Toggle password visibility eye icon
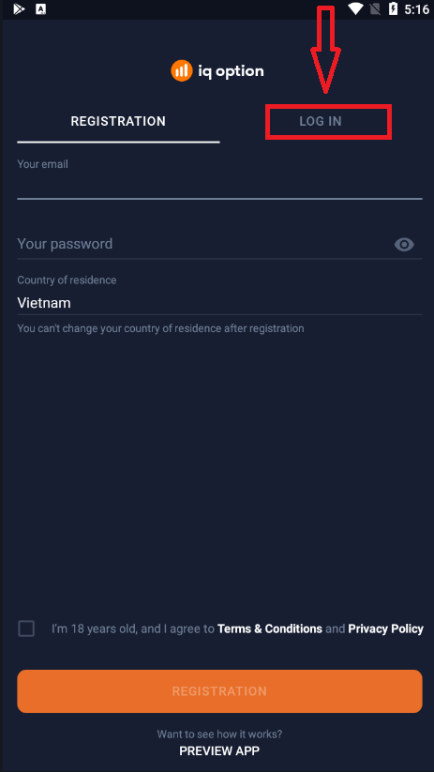The width and height of the screenshot is (434, 772). tap(404, 244)
